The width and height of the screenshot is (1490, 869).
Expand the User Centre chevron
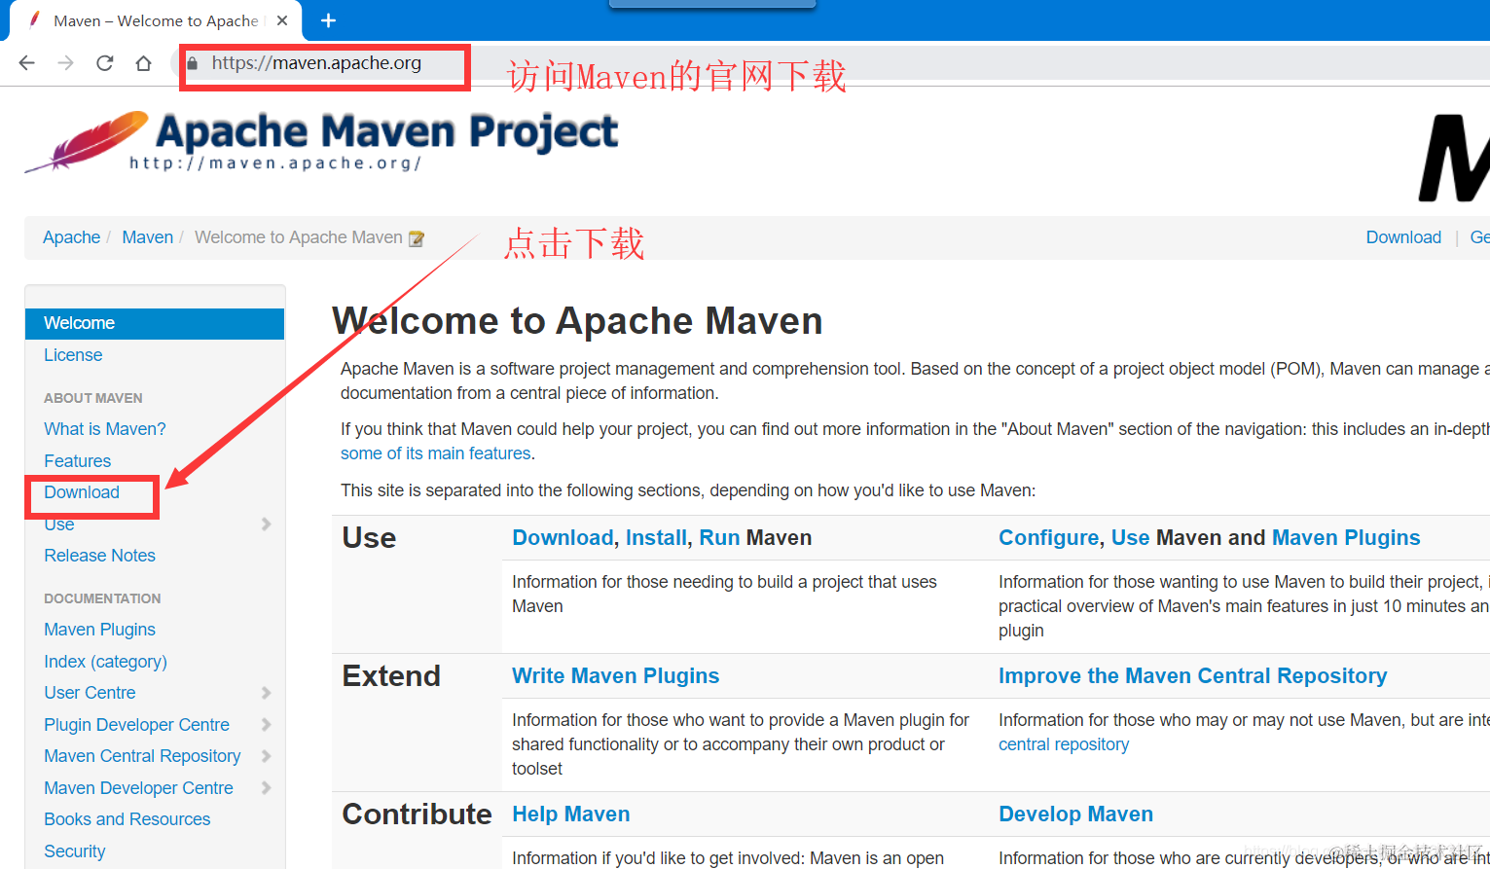tap(267, 693)
